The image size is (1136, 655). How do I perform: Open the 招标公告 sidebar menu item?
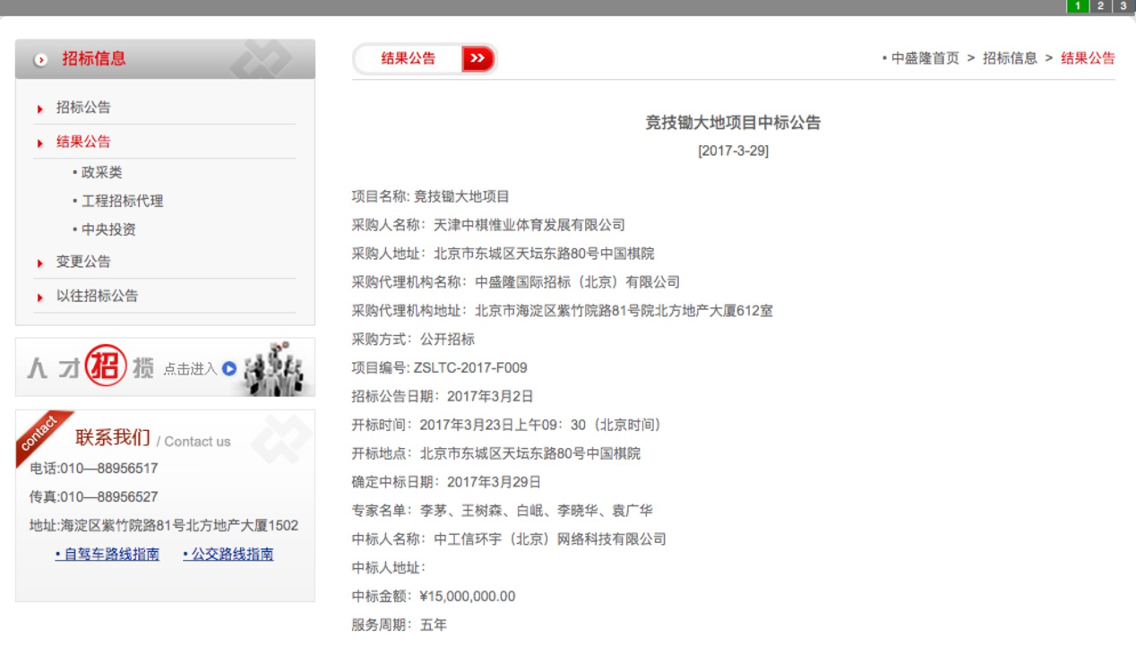83,108
